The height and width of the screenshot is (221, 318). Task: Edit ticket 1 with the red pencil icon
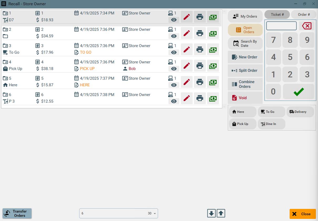click(x=187, y=17)
